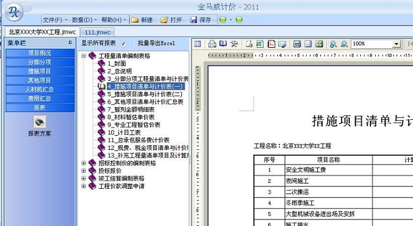Select 6_其他项目清单与计价汇总表 report
The width and height of the screenshot is (413, 226).
tap(145, 102)
